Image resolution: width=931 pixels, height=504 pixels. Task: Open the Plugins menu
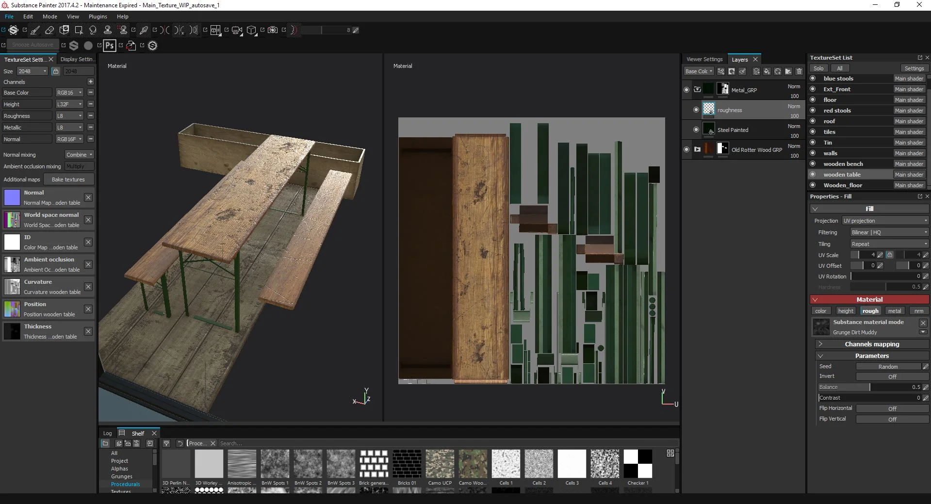tap(98, 16)
